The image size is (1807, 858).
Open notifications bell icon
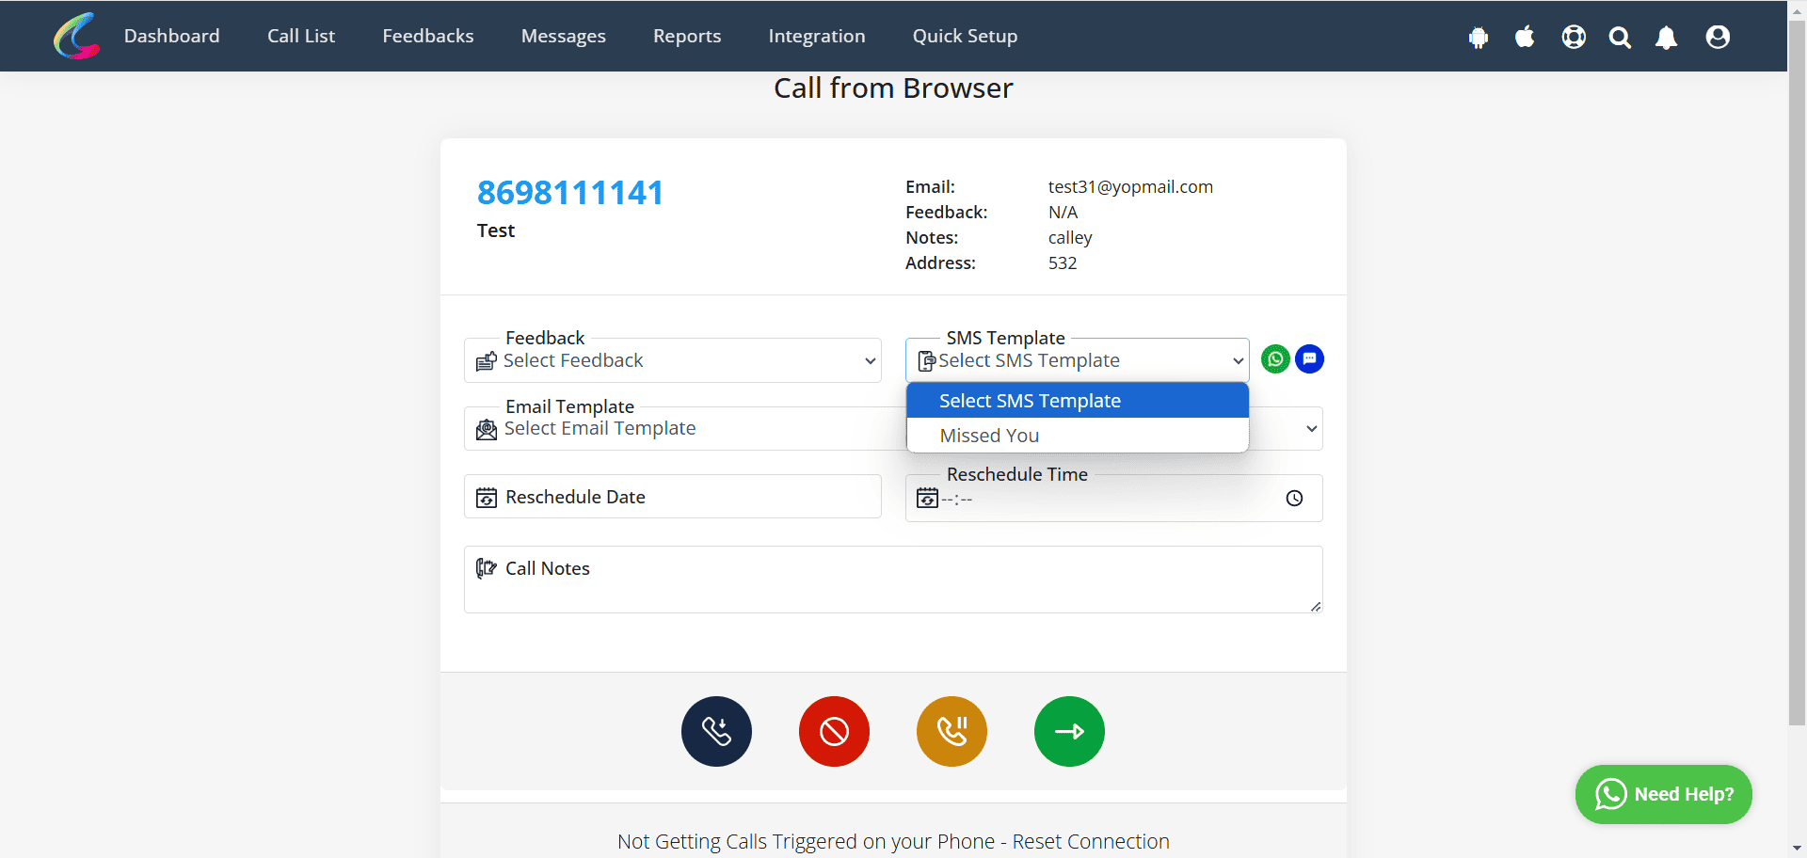pyautogui.click(x=1667, y=37)
